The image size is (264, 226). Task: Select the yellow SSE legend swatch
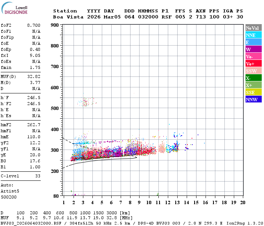pyautogui.click(x=253, y=92)
